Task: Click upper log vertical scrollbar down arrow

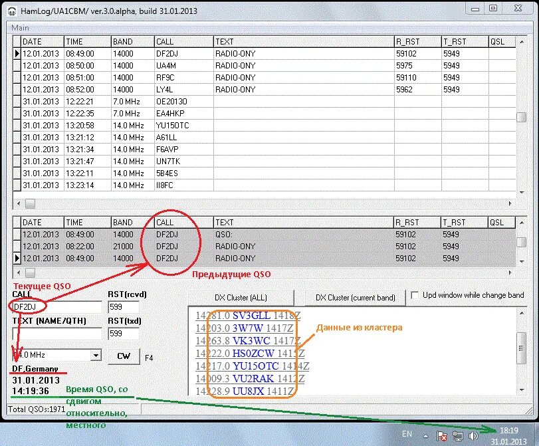Action: 522,193
